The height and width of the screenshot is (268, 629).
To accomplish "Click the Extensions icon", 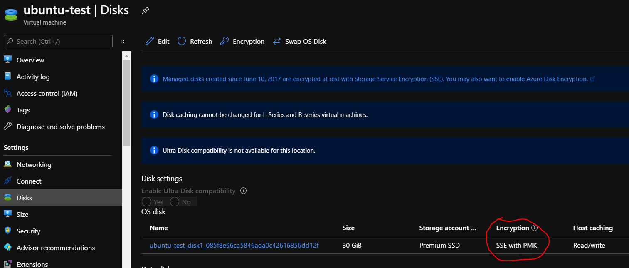I will click(x=7, y=264).
